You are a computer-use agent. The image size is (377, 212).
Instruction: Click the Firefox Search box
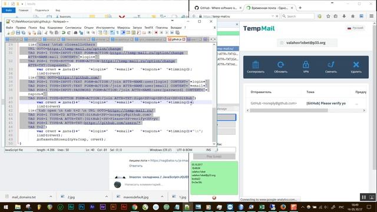pyautogui.click(x=298, y=16)
